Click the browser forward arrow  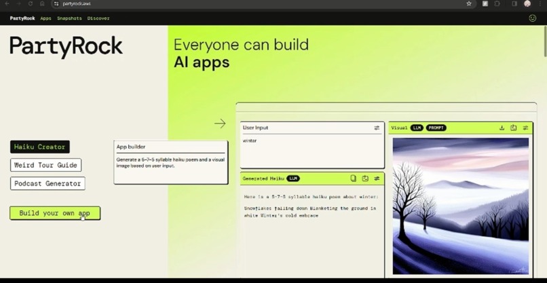point(18,3)
